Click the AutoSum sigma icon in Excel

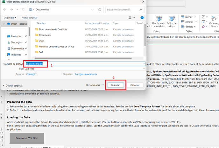coord(203,17)
